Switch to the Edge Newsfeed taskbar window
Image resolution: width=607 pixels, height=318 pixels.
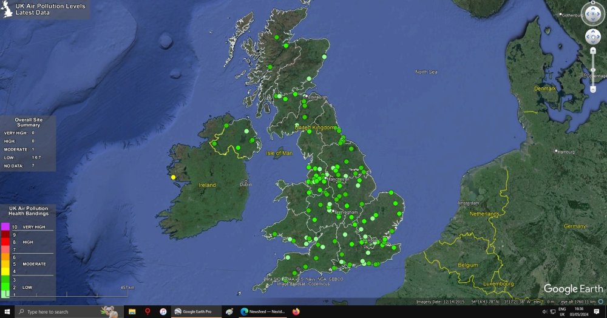262,311
